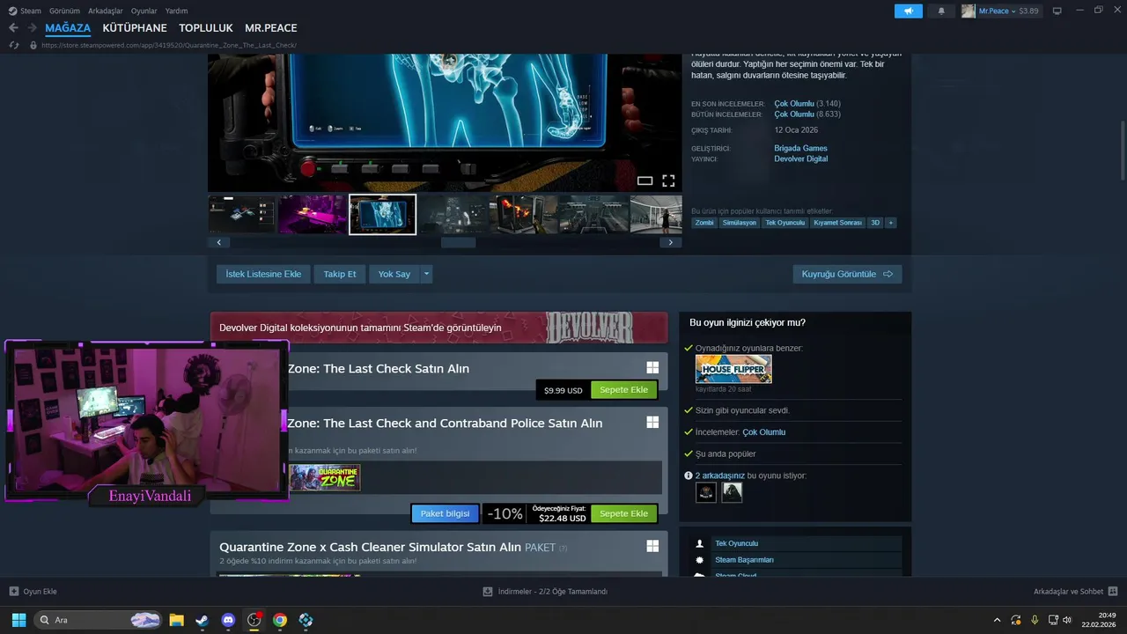Click the first friend avatar wanting this game
1127x634 pixels.
point(706,492)
